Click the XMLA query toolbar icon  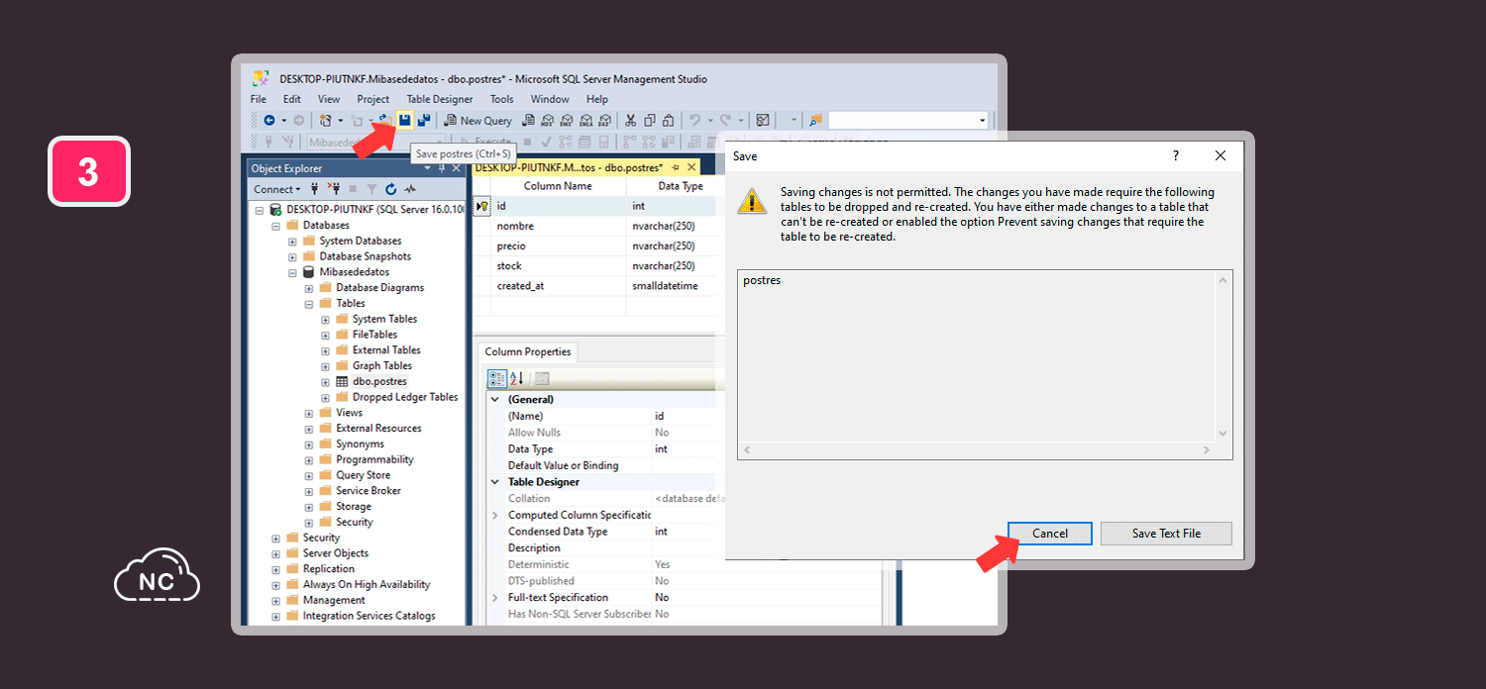pyautogui.click(x=585, y=120)
